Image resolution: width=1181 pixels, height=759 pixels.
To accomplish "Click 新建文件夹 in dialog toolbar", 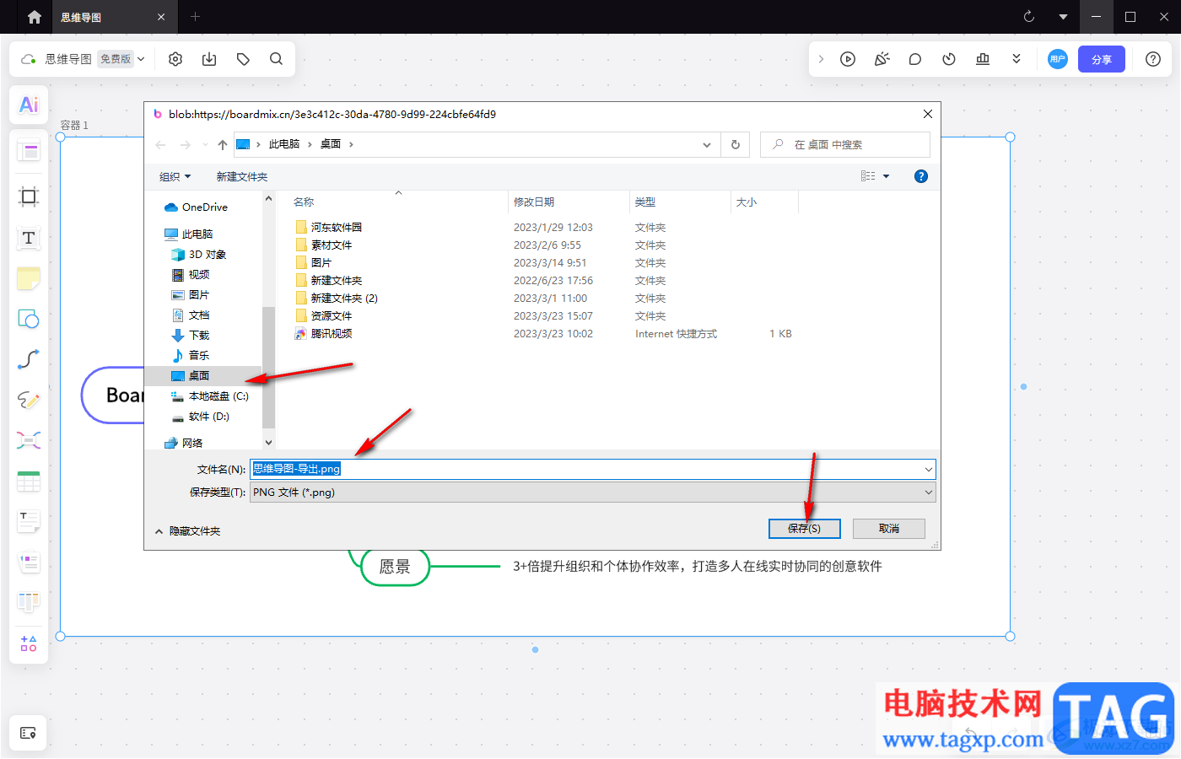I will click(x=242, y=176).
